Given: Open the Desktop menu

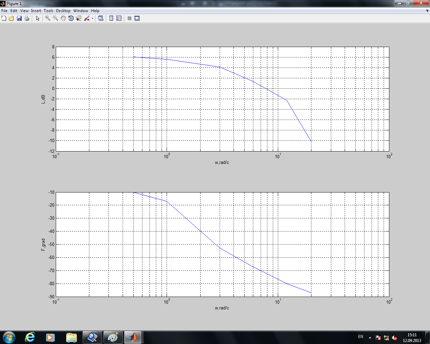Looking at the screenshot, I should 63,11.
